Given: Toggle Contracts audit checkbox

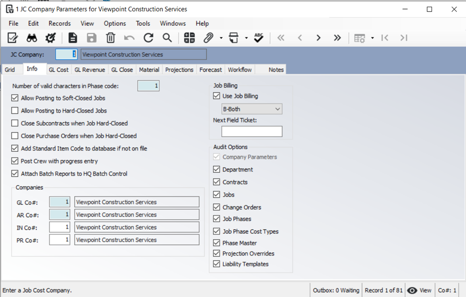Looking at the screenshot, I should (217, 182).
